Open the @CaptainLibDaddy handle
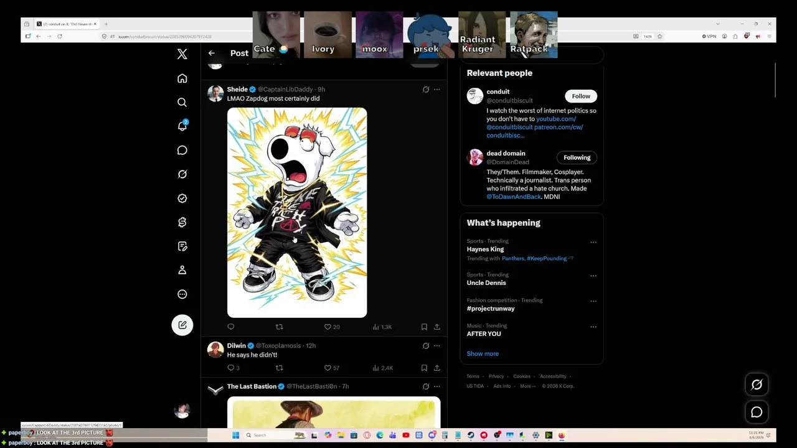The image size is (797, 448). click(285, 90)
